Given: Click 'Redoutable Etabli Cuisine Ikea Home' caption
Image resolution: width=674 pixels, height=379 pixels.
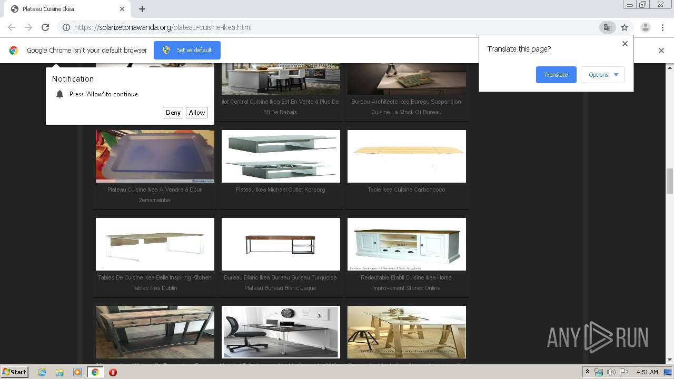Looking at the screenshot, I should pyautogui.click(x=406, y=283).
